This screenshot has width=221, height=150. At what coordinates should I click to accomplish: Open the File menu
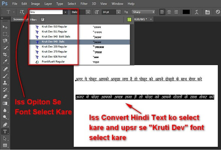coord(15,4)
